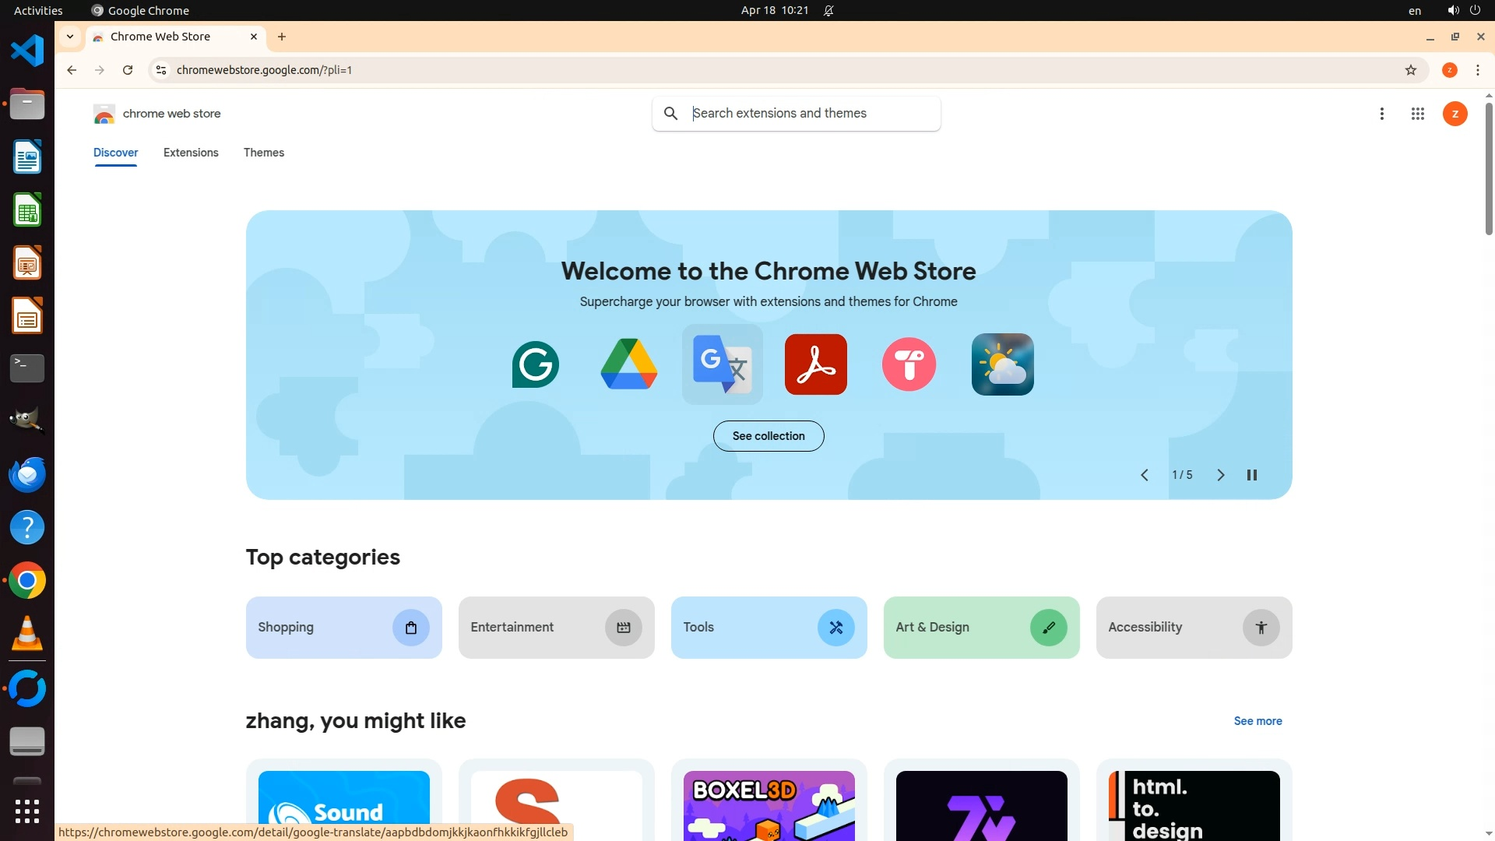Switch to the Themes tab
The height and width of the screenshot is (841, 1495).
pos(263,153)
